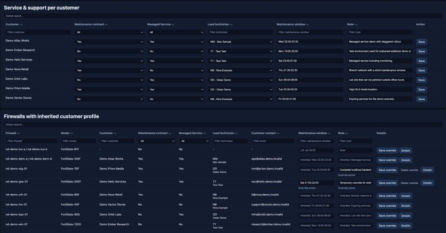Open Details for nd-demo-win-01
The image size is (446, 233).
[405, 226]
